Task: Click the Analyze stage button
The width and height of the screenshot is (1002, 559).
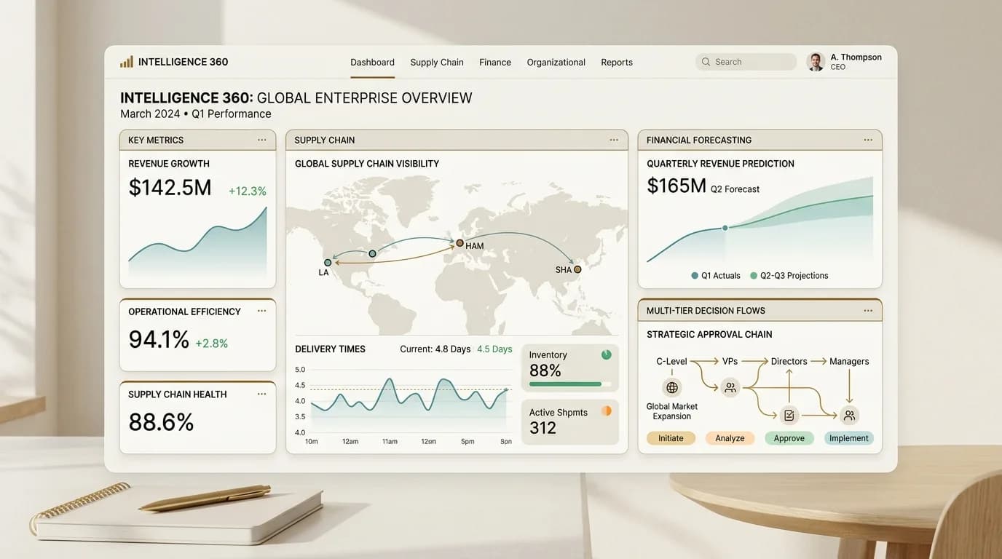Action: tap(730, 438)
